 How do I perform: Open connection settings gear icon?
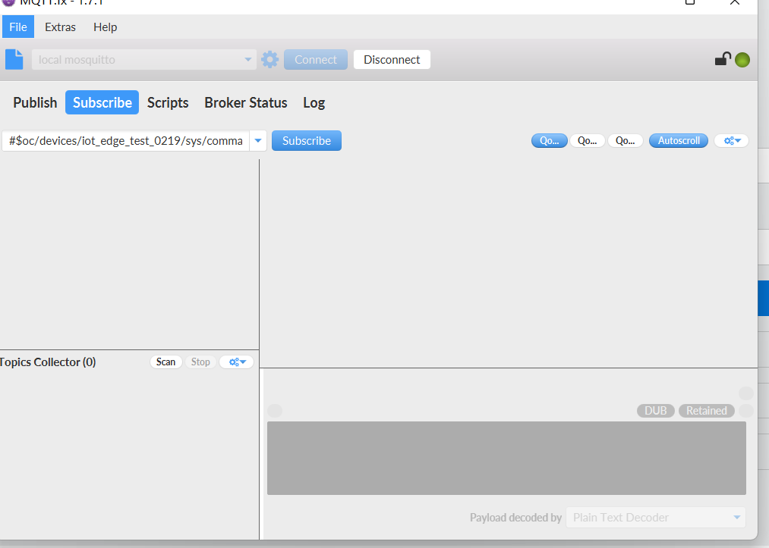pos(269,59)
